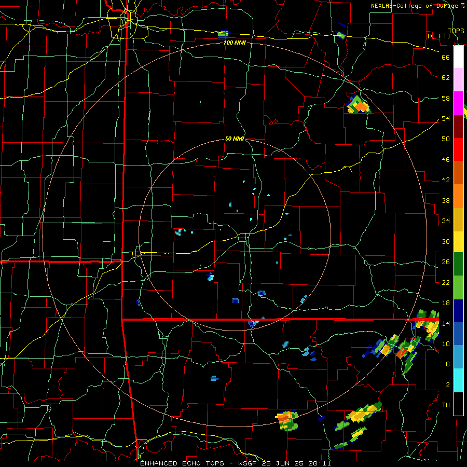467x467 pixels.
Task: Click the ENHANCED ECHO TOPS product title
Action: tap(182, 463)
